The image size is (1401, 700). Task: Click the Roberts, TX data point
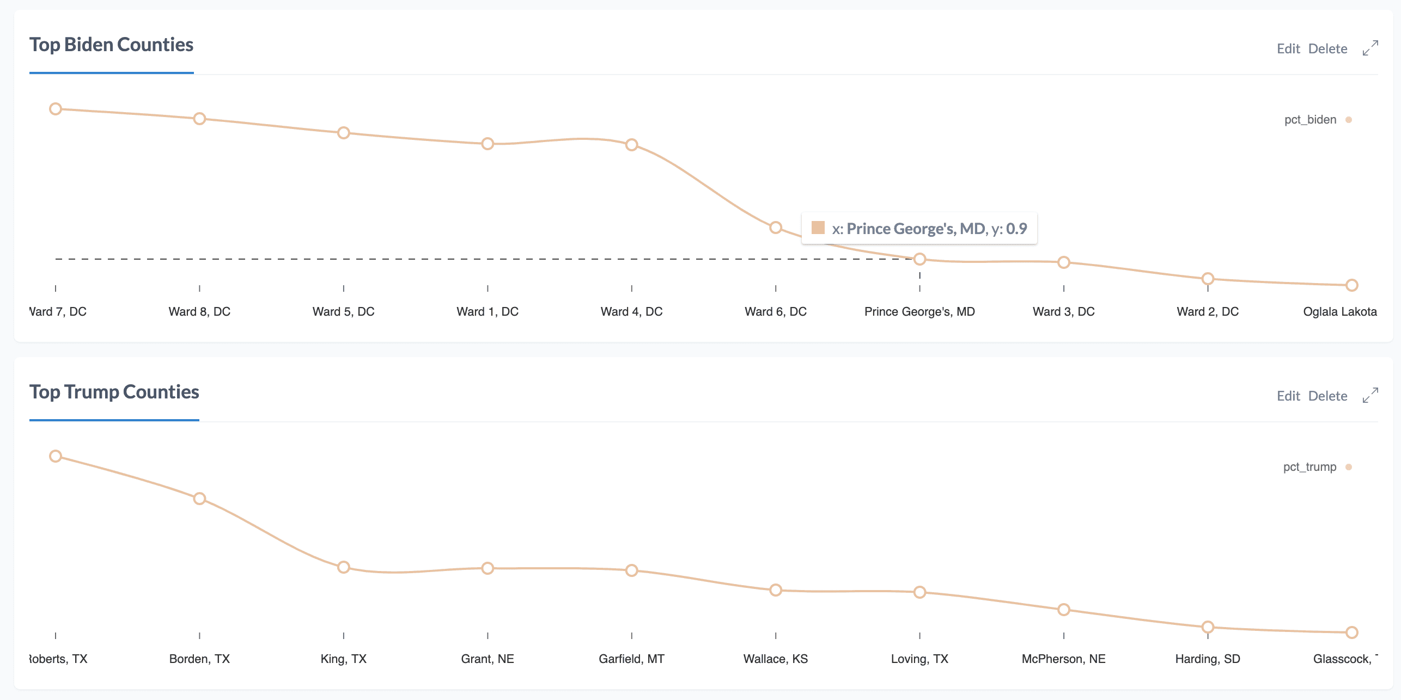coord(56,456)
